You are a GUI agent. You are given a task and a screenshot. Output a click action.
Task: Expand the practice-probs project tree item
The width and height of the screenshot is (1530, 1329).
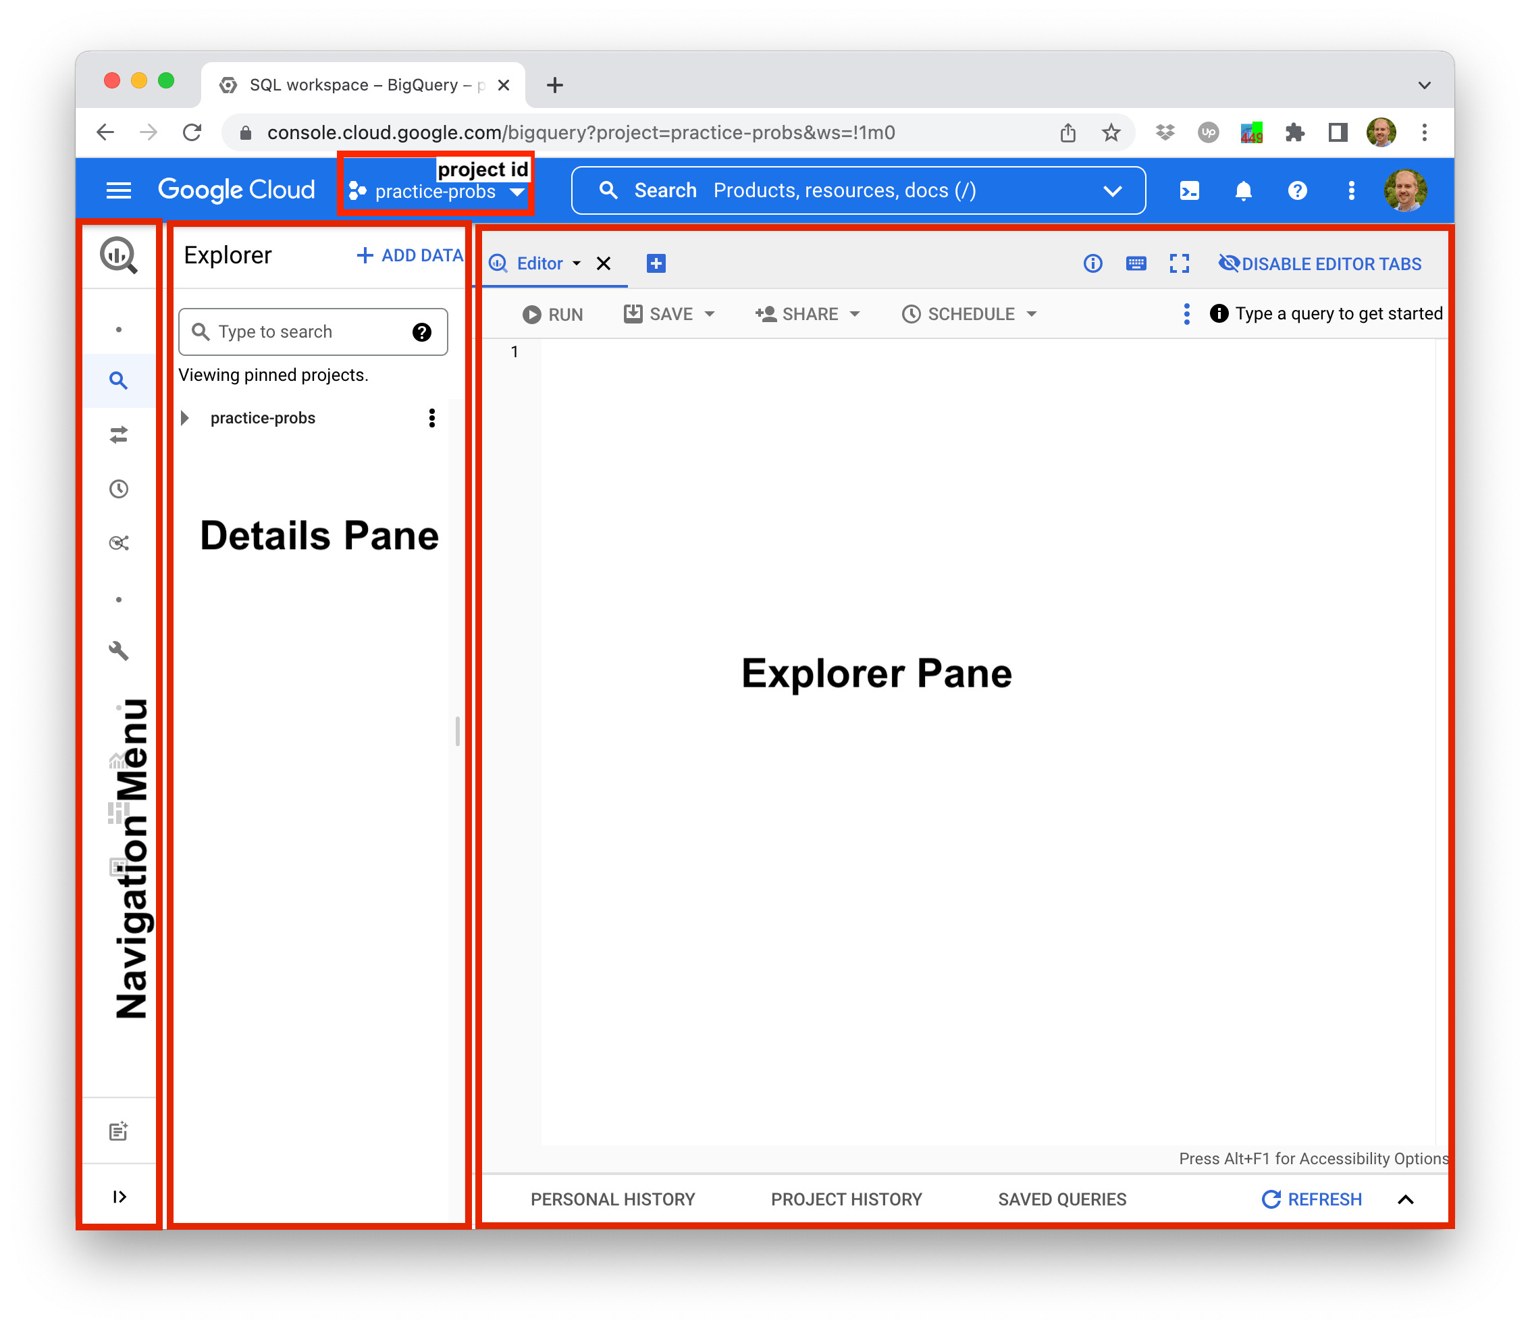pos(194,417)
